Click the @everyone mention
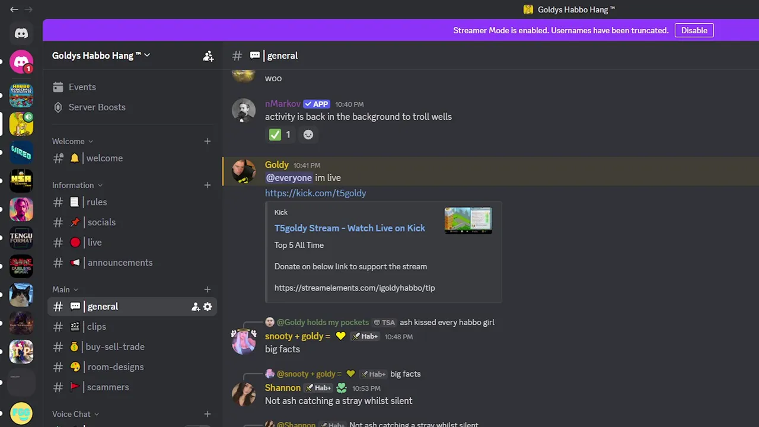Viewport: 759px width, 427px height. tap(289, 178)
